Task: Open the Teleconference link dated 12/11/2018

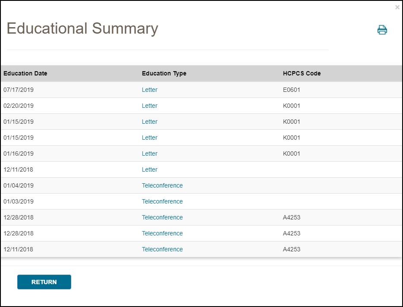Action: click(162, 249)
